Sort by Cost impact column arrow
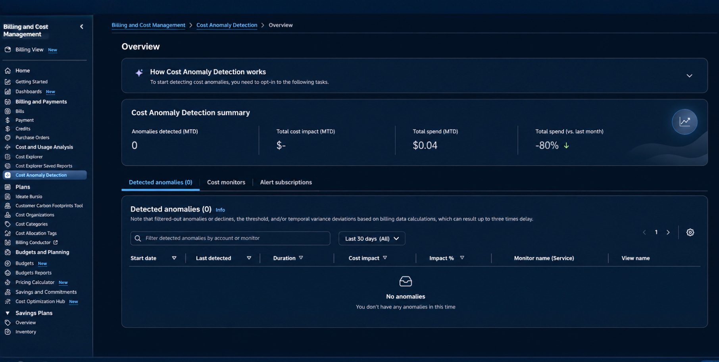Image resolution: width=719 pixels, height=362 pixels. click(385, 258)
